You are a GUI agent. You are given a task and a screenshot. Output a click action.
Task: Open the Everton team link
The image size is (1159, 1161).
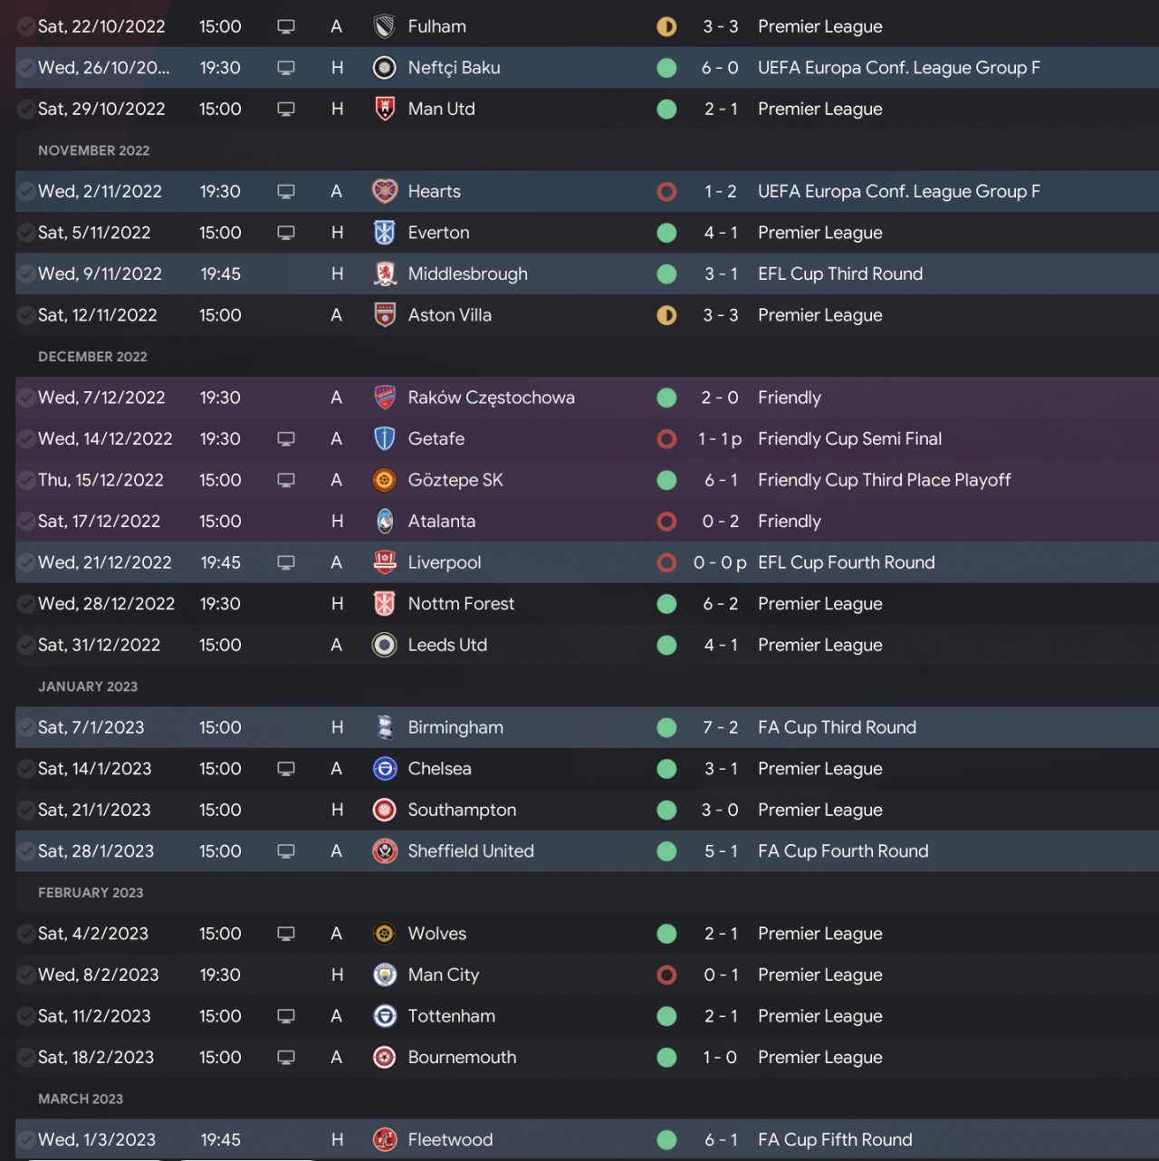438,233
